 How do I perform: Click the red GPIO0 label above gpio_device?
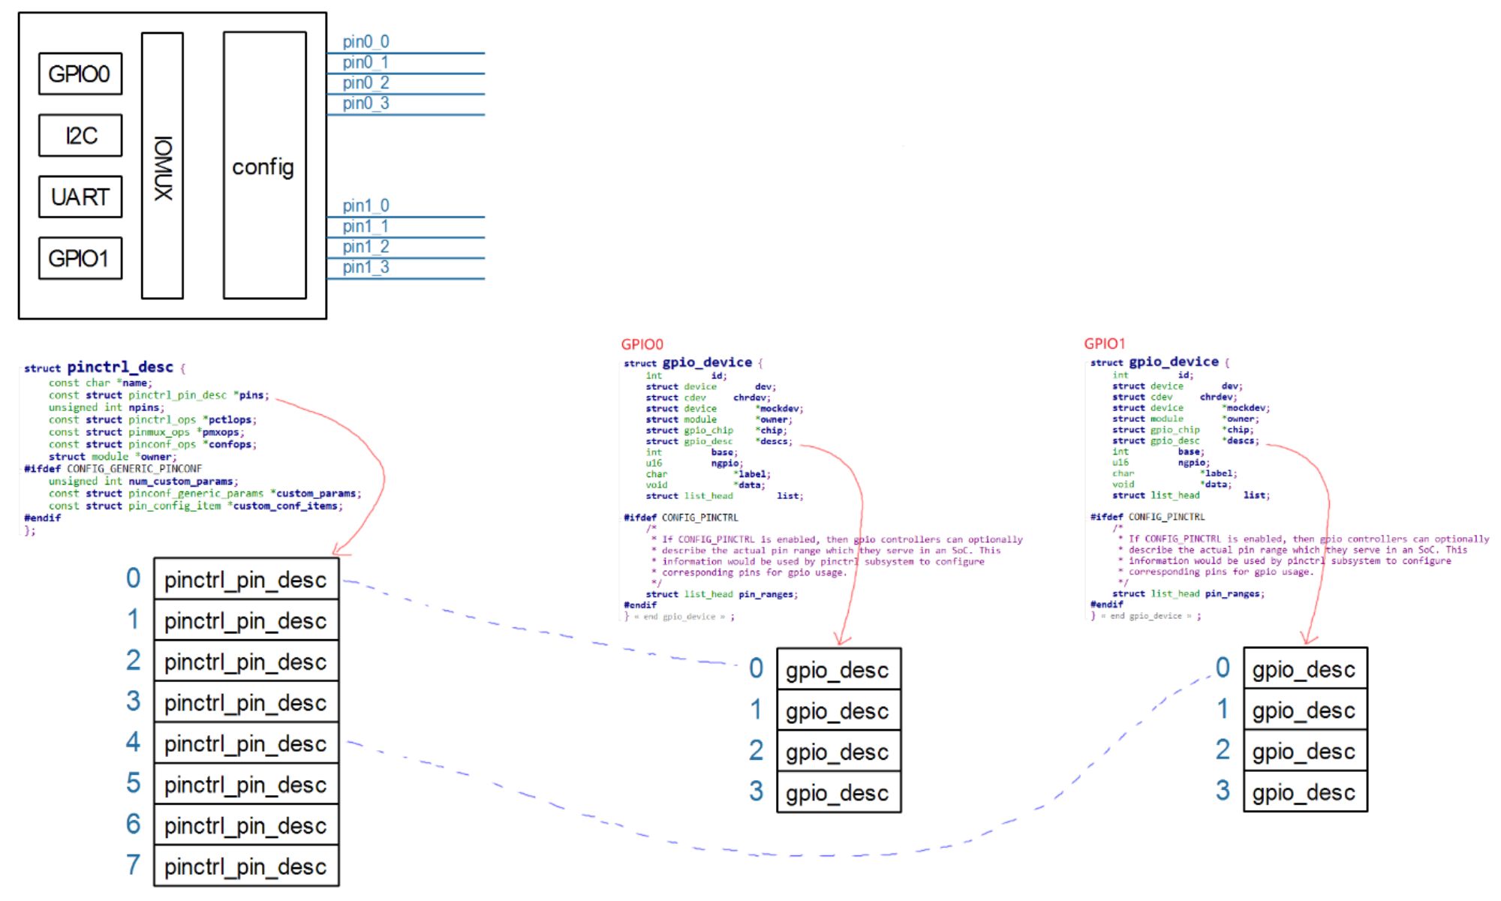(x=642, y=344)
